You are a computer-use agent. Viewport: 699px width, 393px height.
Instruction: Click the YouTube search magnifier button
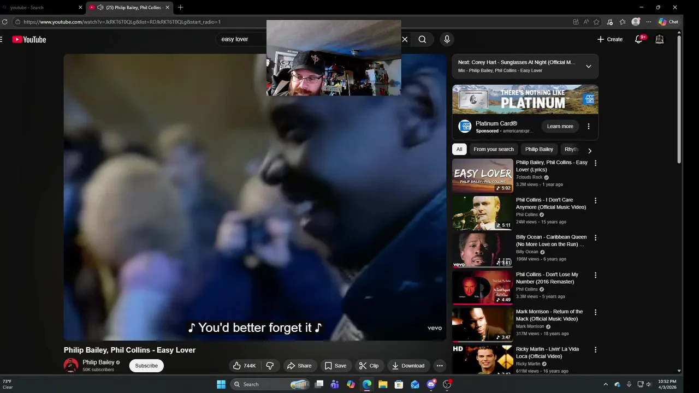(422, 39)
